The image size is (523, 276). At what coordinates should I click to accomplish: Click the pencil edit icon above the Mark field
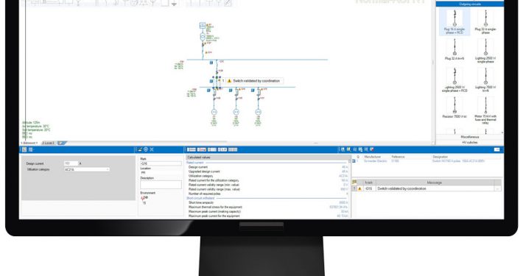pyautogui.click(x=140, y=149)
